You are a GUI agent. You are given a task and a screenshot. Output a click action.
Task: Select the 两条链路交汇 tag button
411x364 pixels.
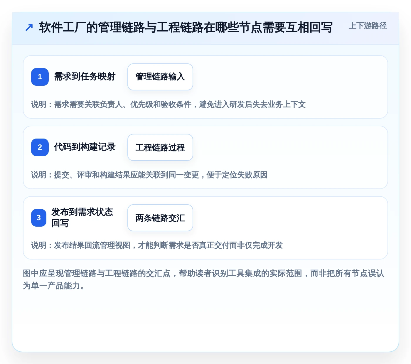[x=160, y=218]
